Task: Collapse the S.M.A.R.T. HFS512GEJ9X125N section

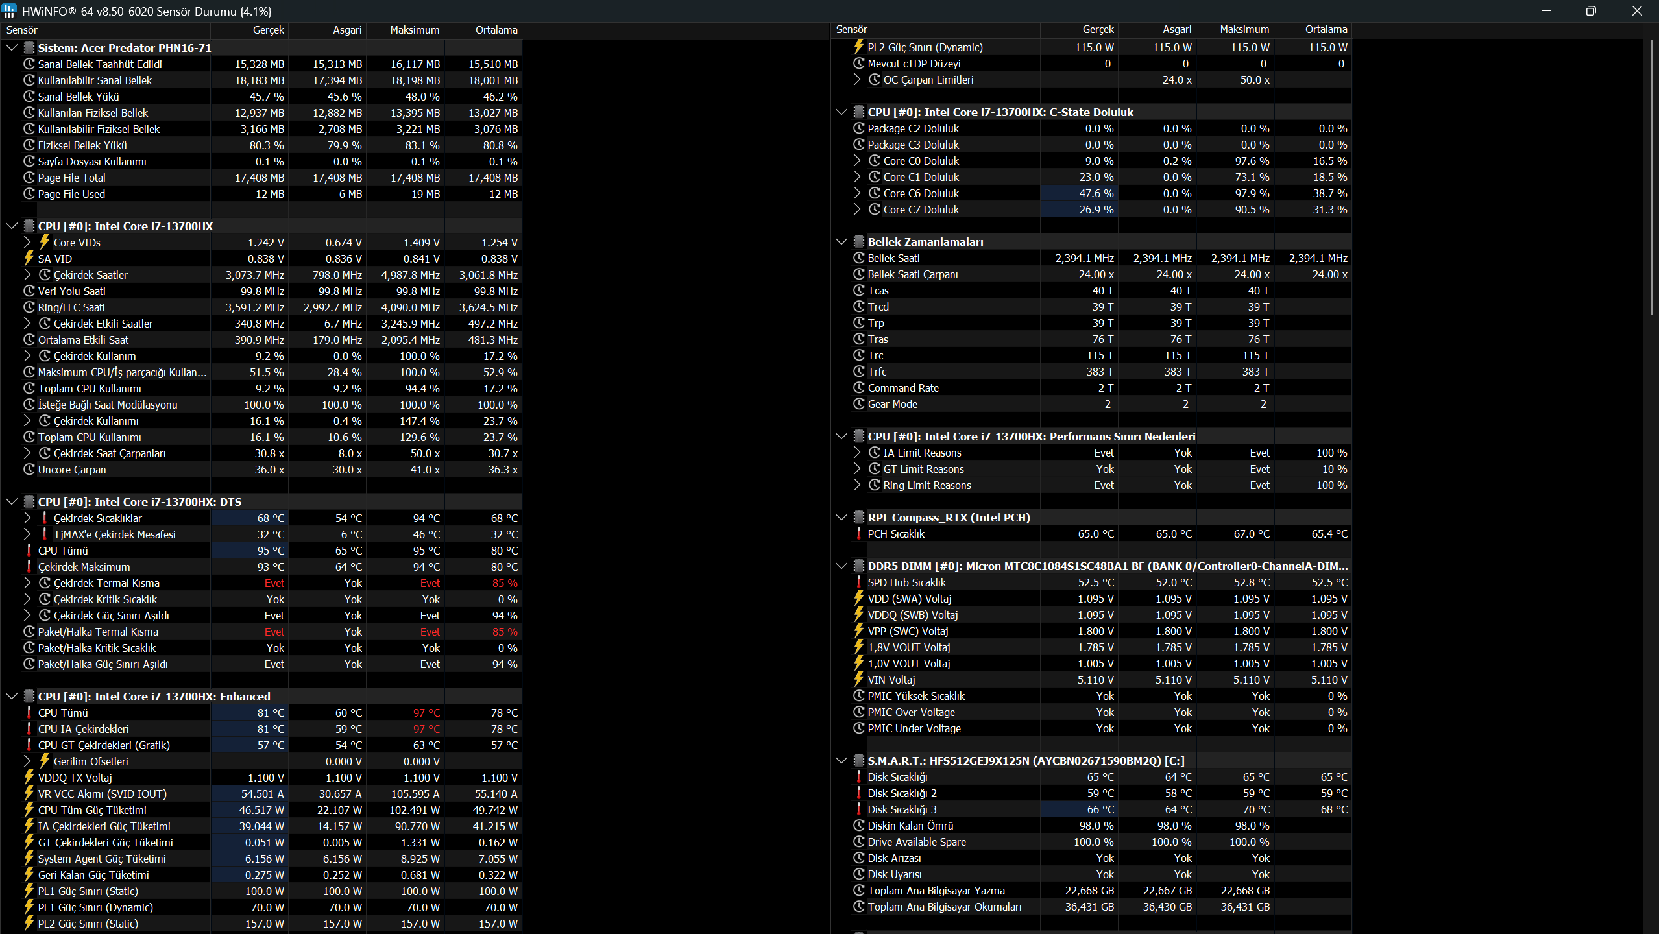Action: pos(842,760)
